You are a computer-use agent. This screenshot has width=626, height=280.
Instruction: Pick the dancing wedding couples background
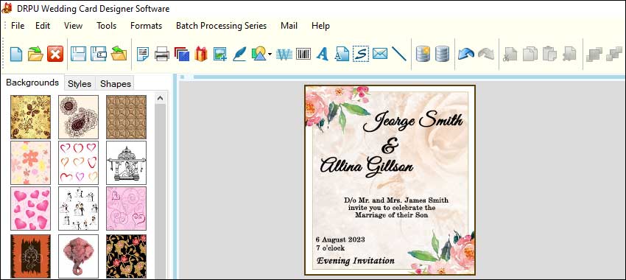(x=78, y=209)
